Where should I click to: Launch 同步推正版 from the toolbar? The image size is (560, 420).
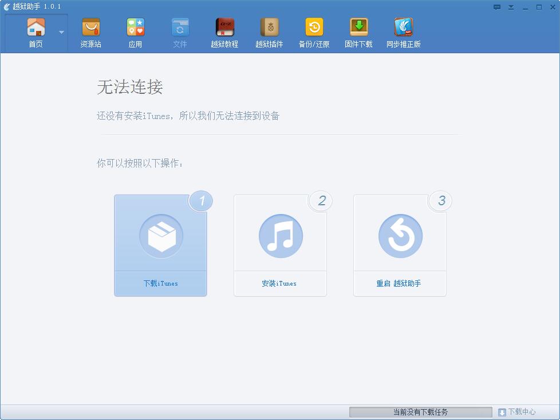[403, 31]
